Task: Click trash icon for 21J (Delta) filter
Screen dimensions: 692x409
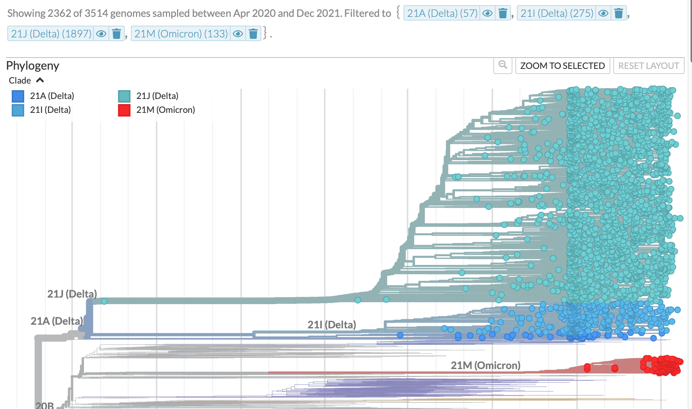Action: (x=117, y=34)
